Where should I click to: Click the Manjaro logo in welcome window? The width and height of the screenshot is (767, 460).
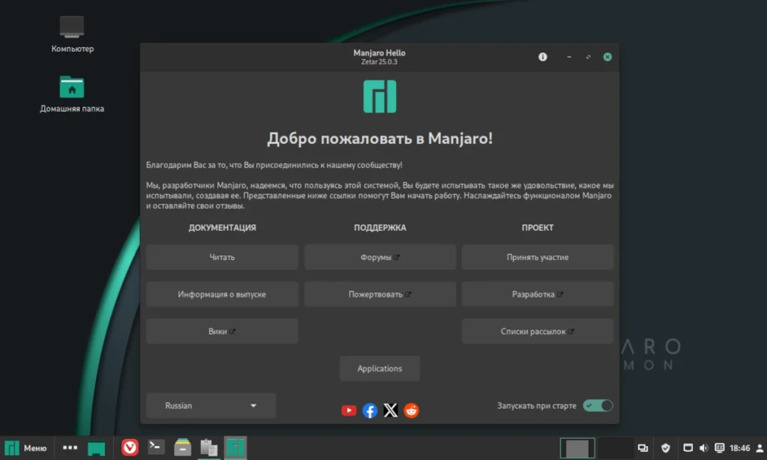380,97
